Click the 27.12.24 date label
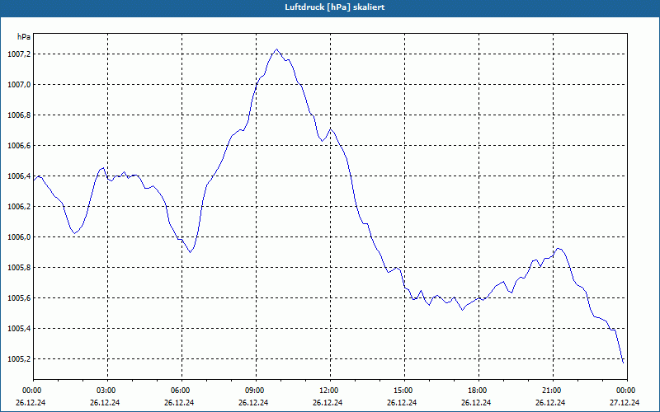Screen dimensions: 660x412 pyautogui.click(x=625, y=403)
